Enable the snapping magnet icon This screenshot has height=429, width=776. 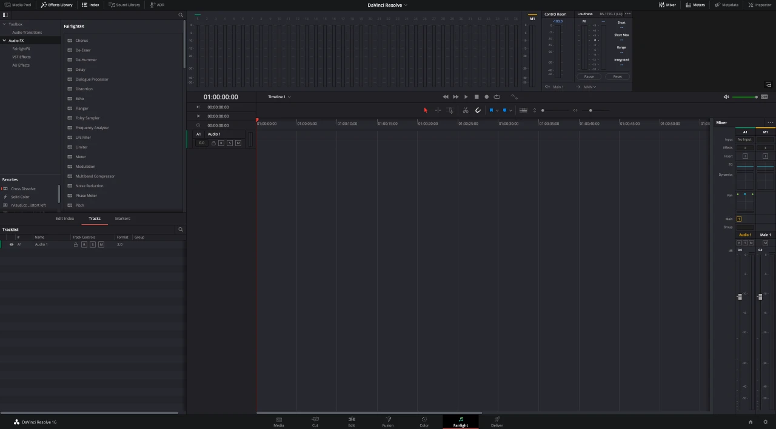(x=478, y=110)
